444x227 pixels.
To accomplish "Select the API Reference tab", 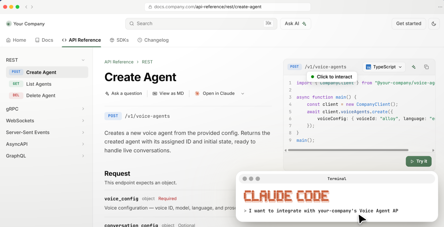I will [81, 40].
